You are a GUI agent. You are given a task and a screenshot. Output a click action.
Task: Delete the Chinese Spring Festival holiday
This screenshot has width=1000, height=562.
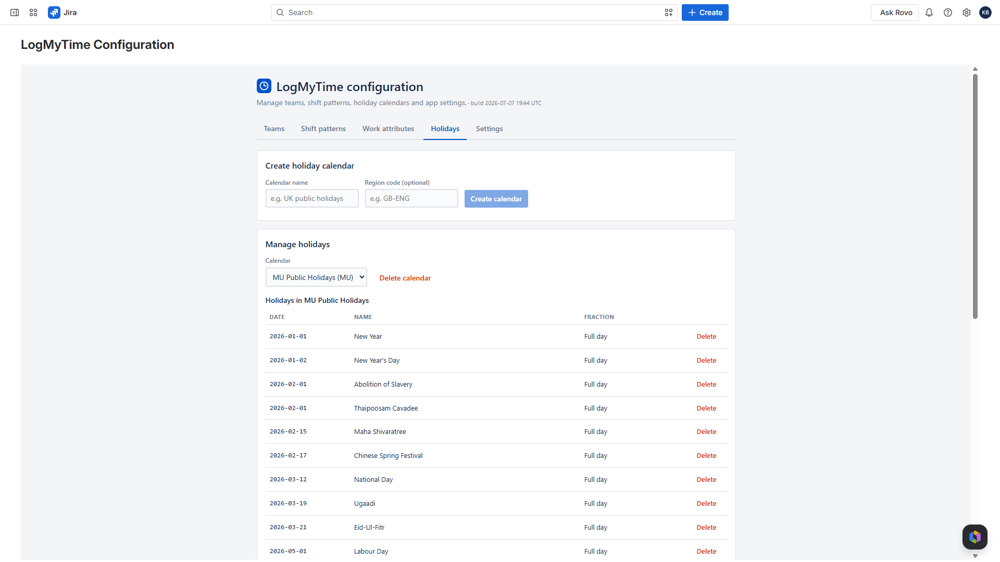click(x=706, y=456)
